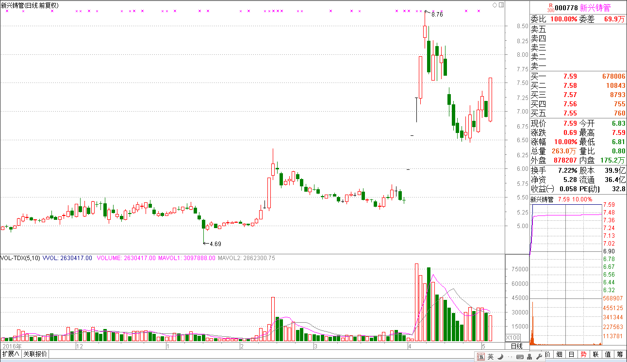The height and width of the screenshot is (362, 627).
Task: Click the 卖五 ask row
Action: coord(578,29)
